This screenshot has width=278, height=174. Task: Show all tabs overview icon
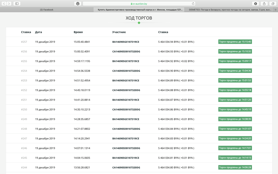coord(273,4)
